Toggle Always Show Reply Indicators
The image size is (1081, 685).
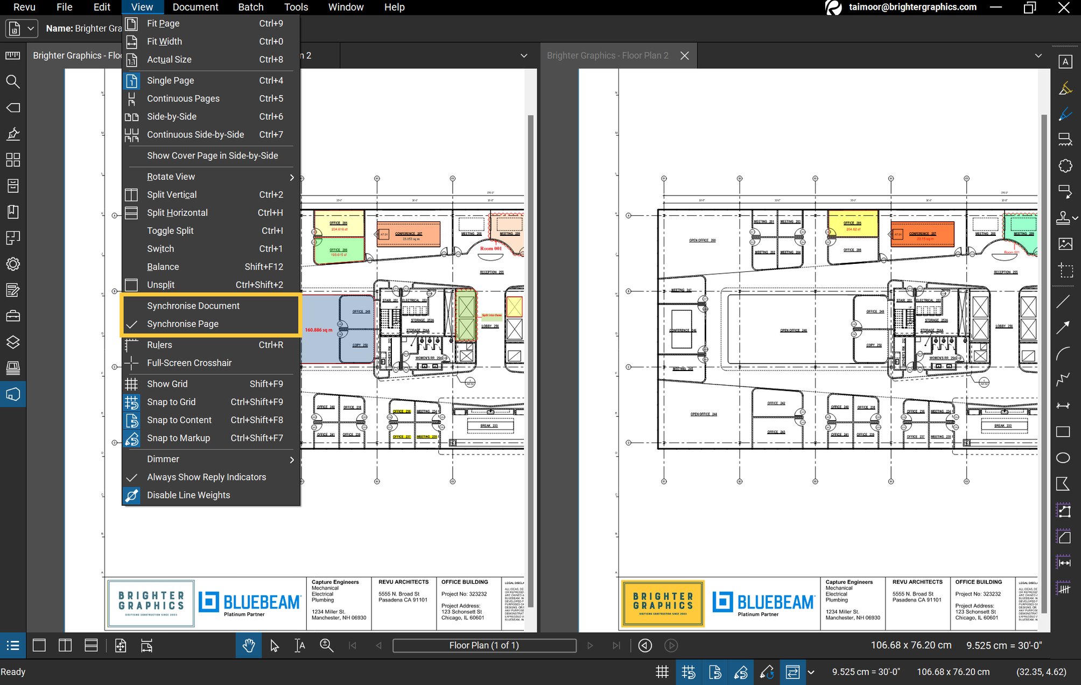[x=206, y=477]
